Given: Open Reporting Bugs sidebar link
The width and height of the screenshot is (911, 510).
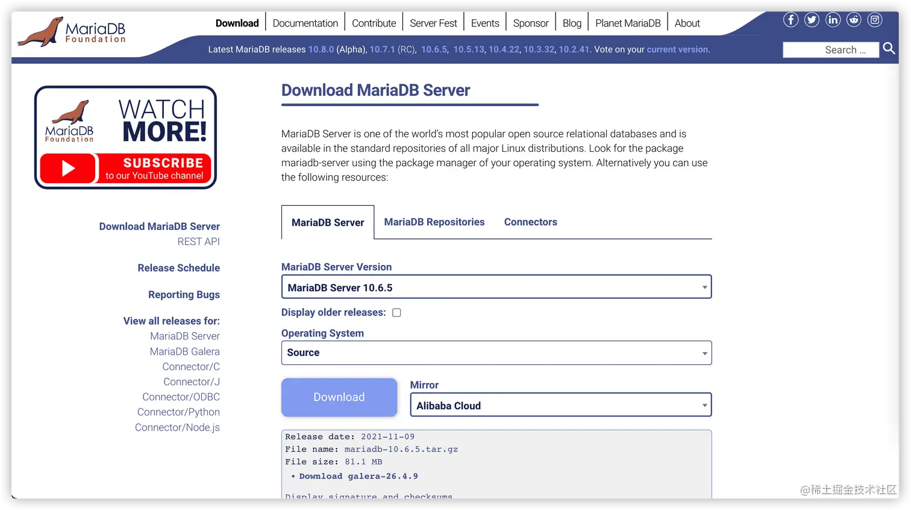Looking at the screenshot, I should (184, 294).
